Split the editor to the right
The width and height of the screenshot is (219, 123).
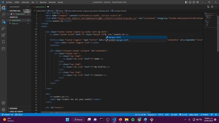tap(212, 7)
